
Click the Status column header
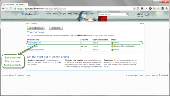(114, 40)
